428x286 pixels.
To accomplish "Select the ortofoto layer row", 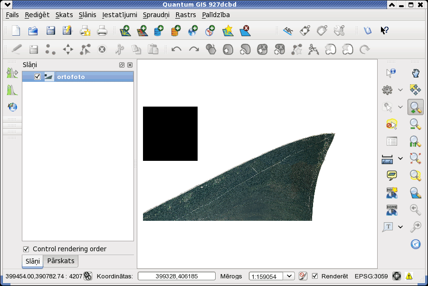I will [x=78, y=77].
